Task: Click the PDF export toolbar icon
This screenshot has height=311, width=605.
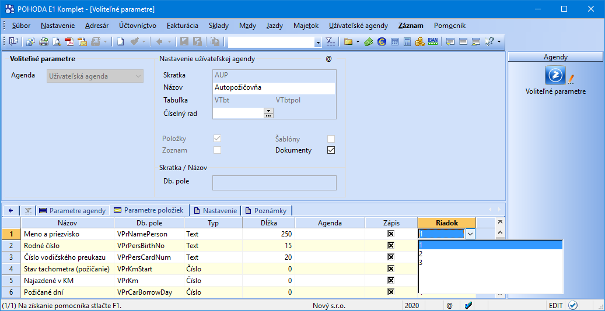Action: 69,42
